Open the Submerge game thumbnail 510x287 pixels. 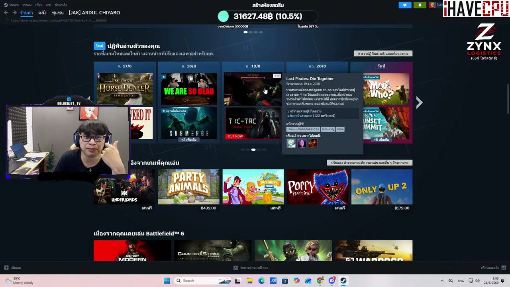[x=189, y=123]
